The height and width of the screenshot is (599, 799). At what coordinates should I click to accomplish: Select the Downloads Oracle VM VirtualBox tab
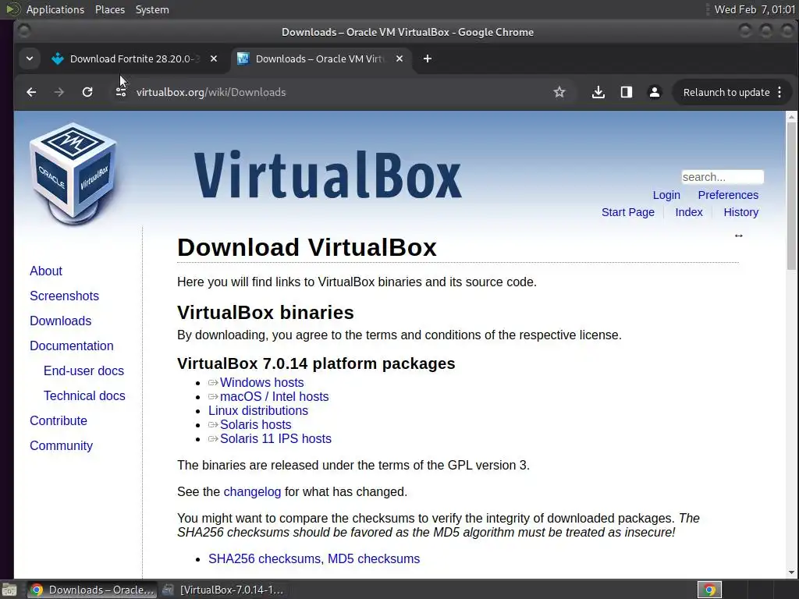[318, 58]
